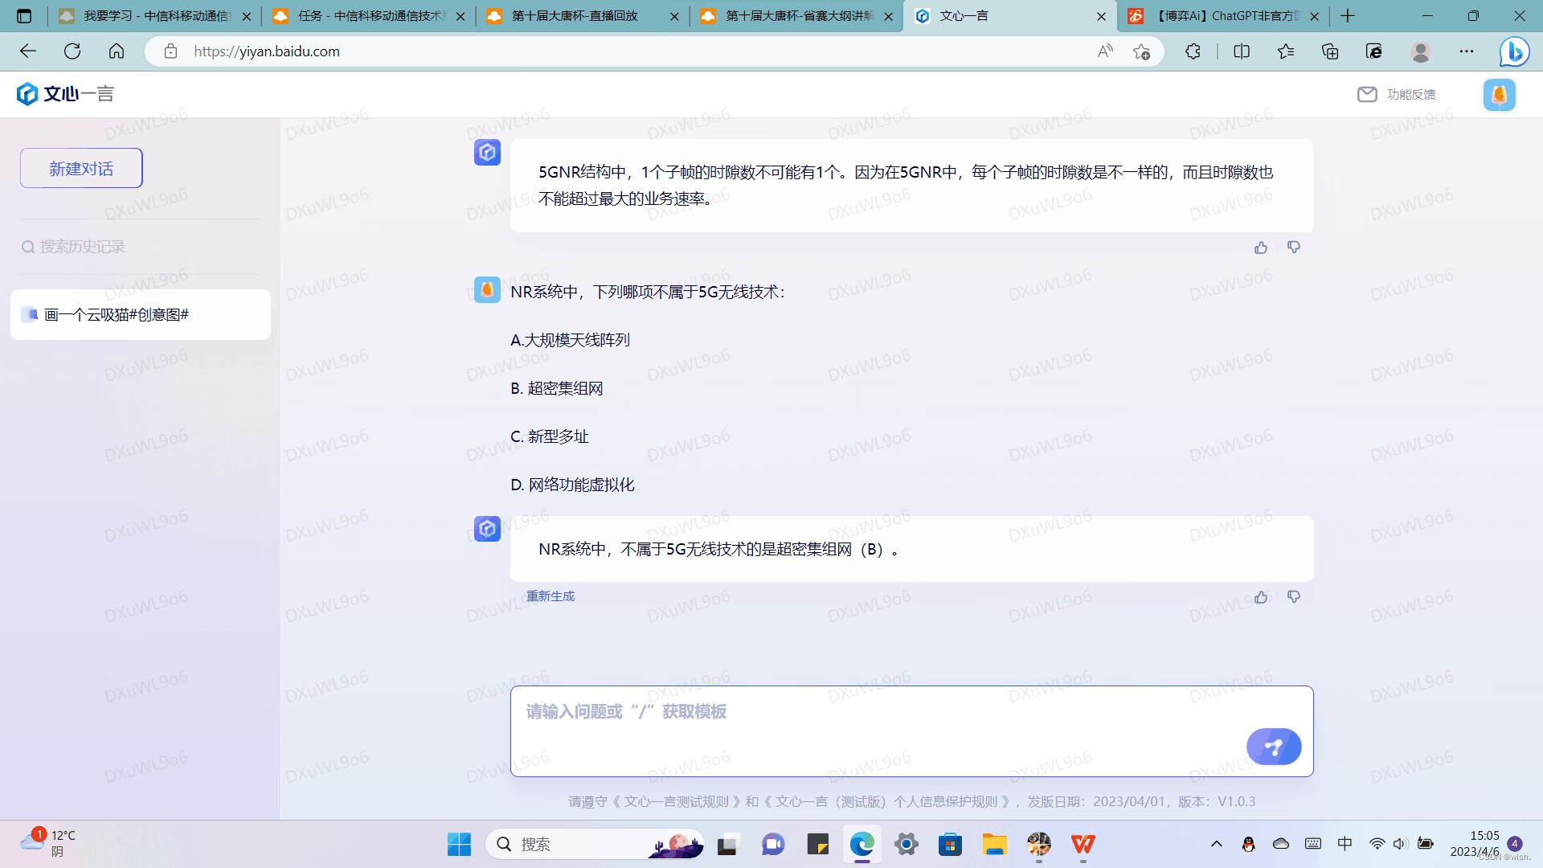Close the 文心一言 tab
The height and width of the screenshot is (868, 1543).
[x=1101, y=16]
